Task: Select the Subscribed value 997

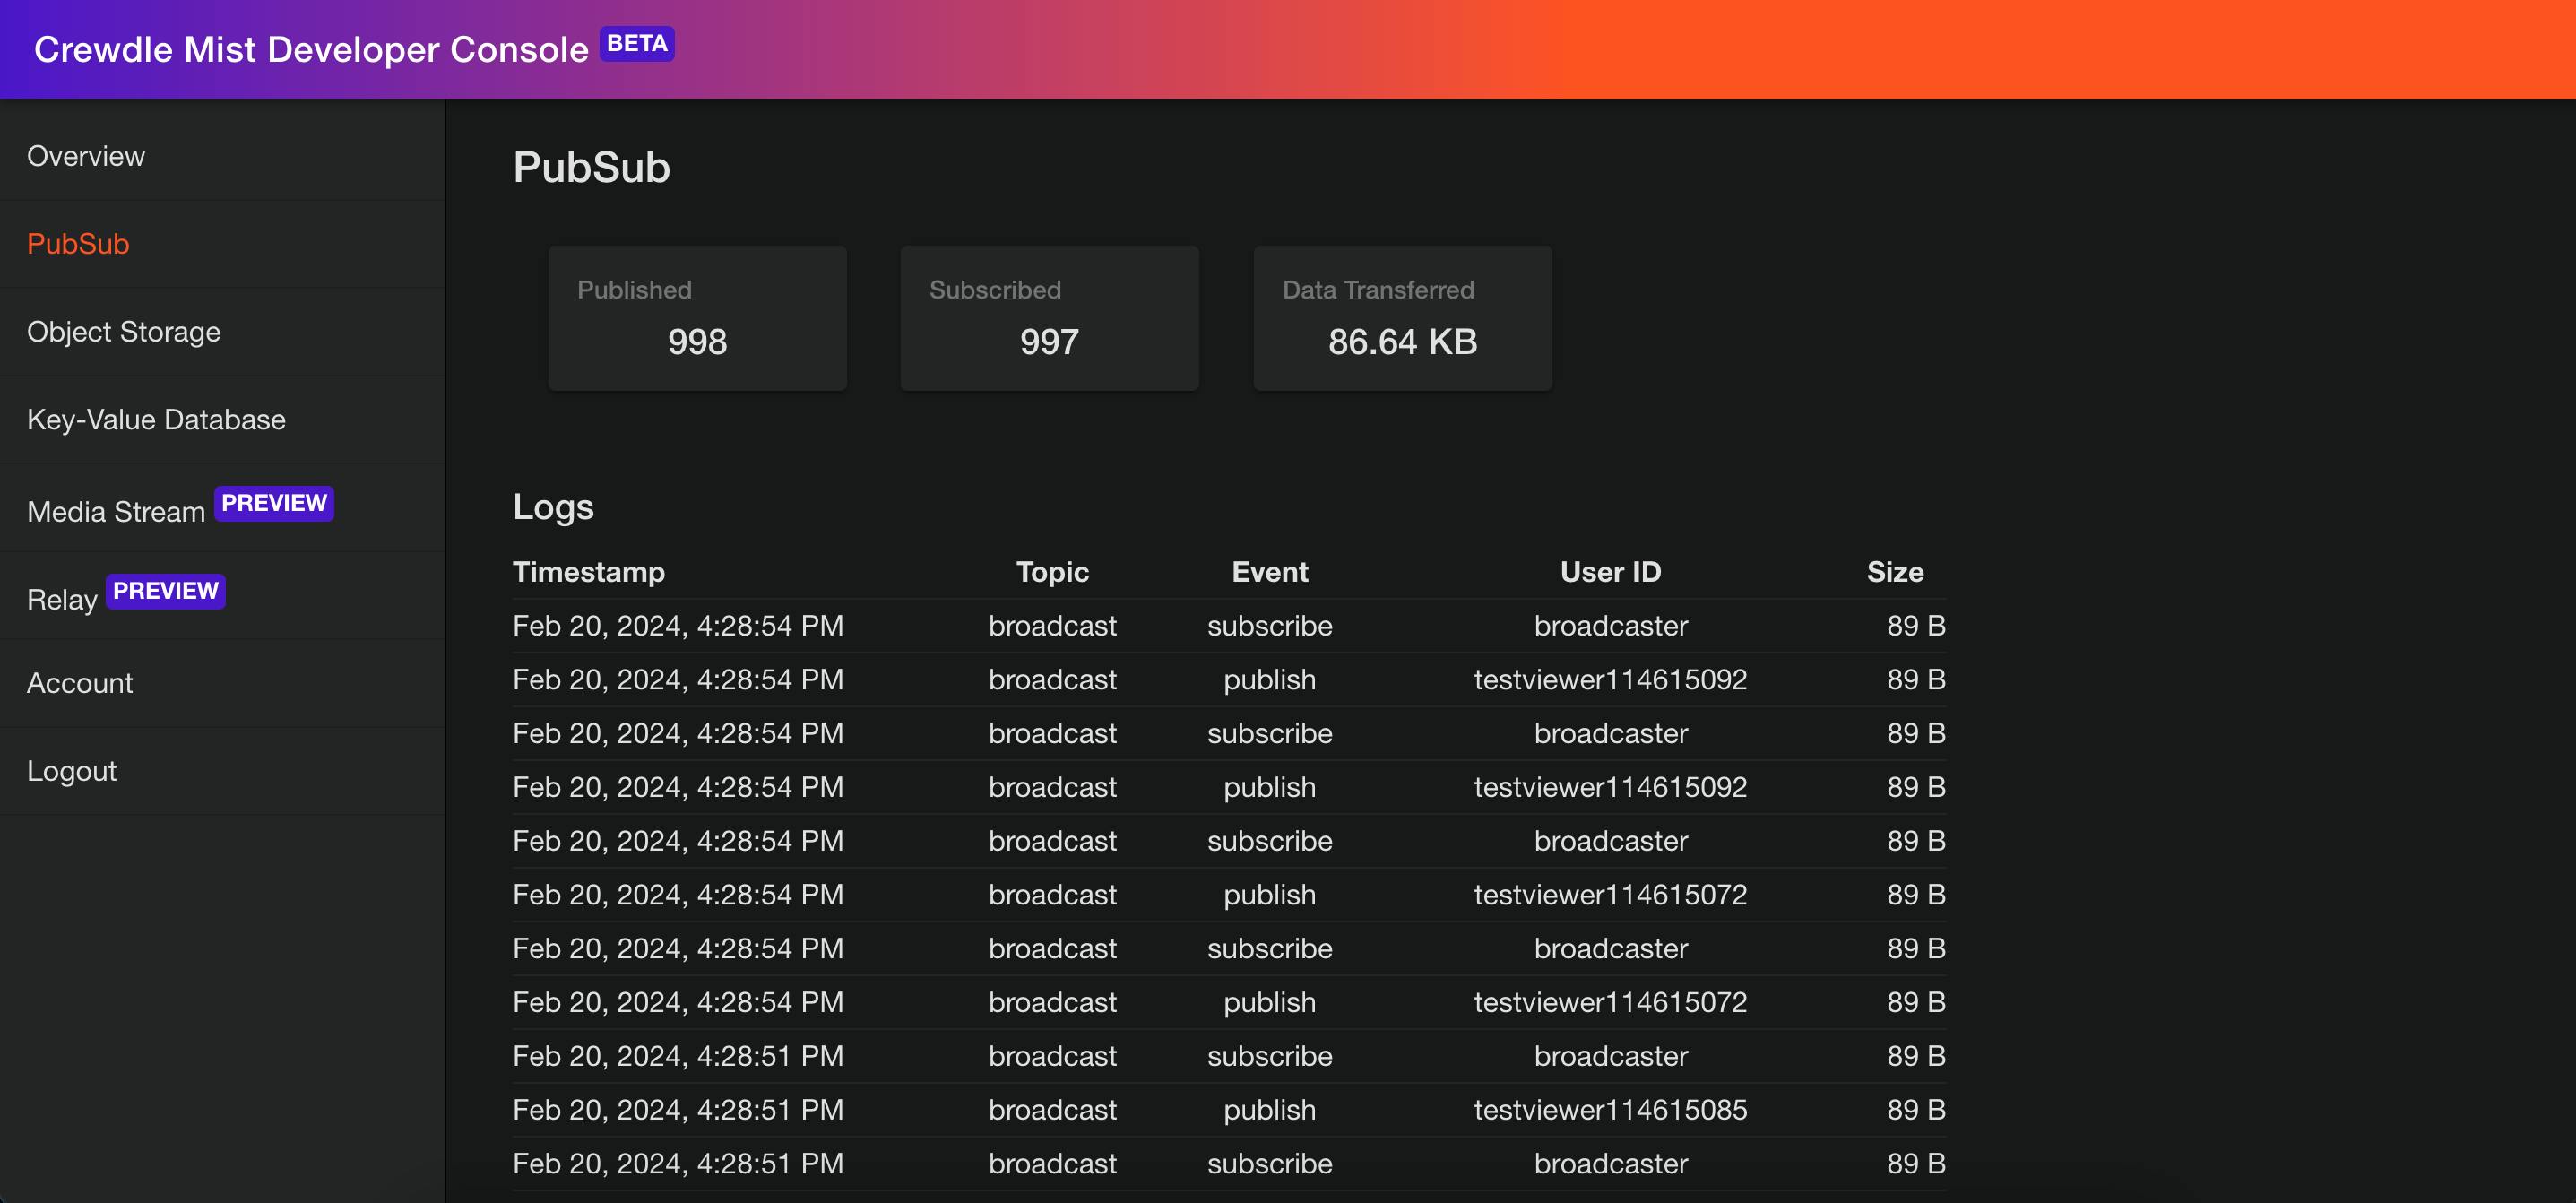Action: coord(1049,342)
